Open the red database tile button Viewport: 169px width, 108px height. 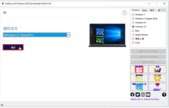coord(139,69)
